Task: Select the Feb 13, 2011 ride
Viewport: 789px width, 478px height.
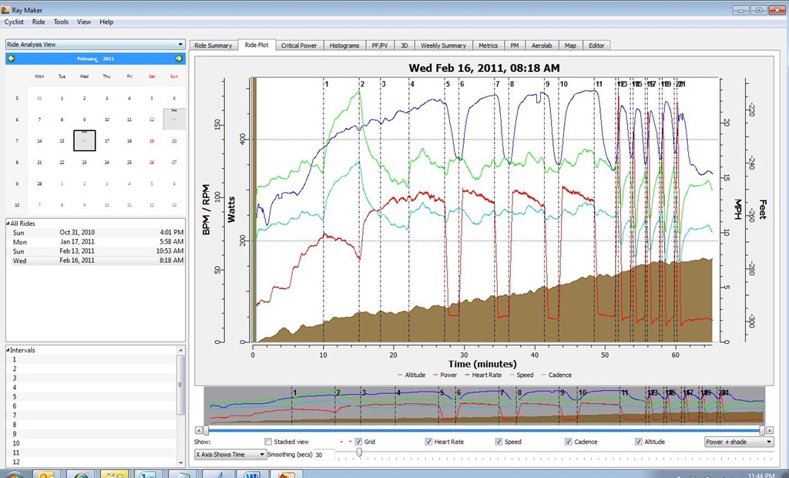Action: [95, 251]
